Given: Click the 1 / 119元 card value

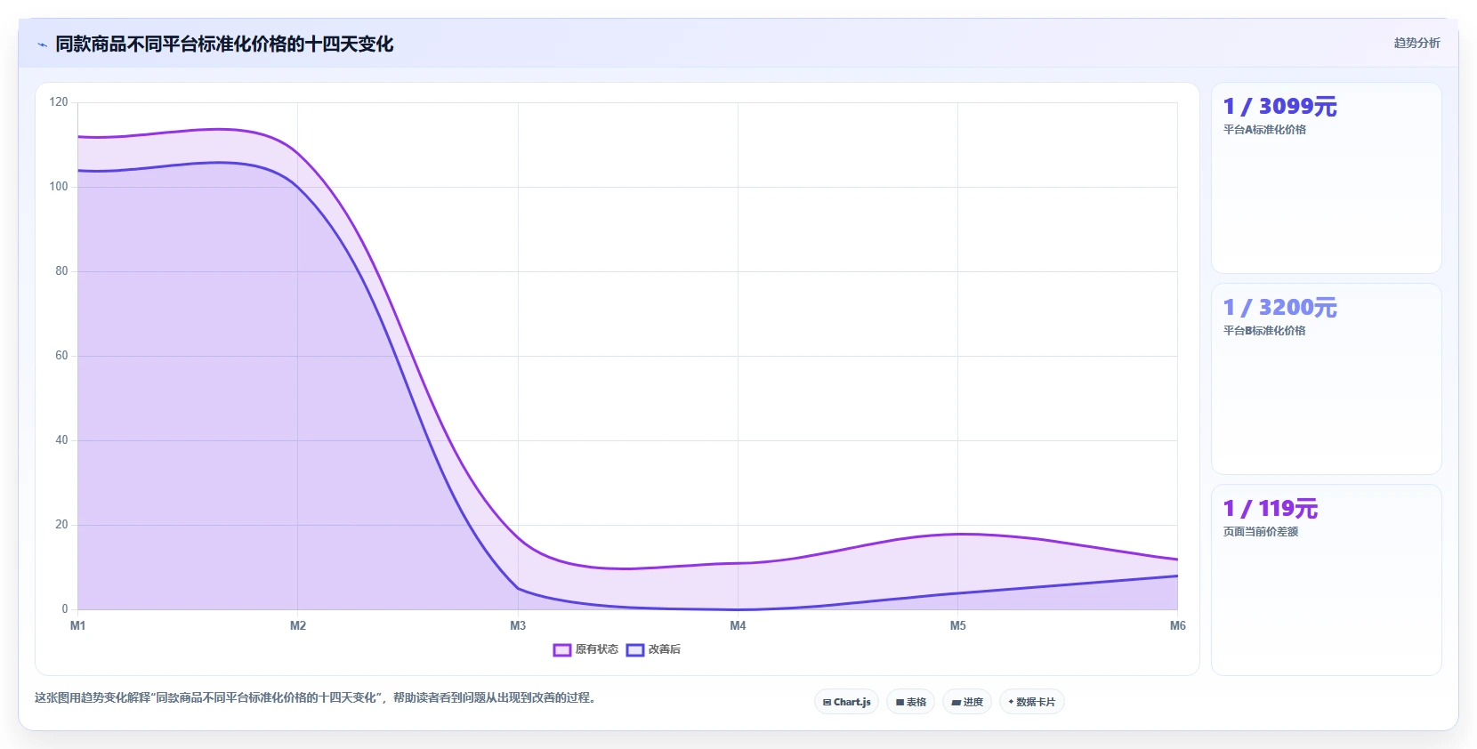Looking at the screenshot, I should coord(1271,509).
